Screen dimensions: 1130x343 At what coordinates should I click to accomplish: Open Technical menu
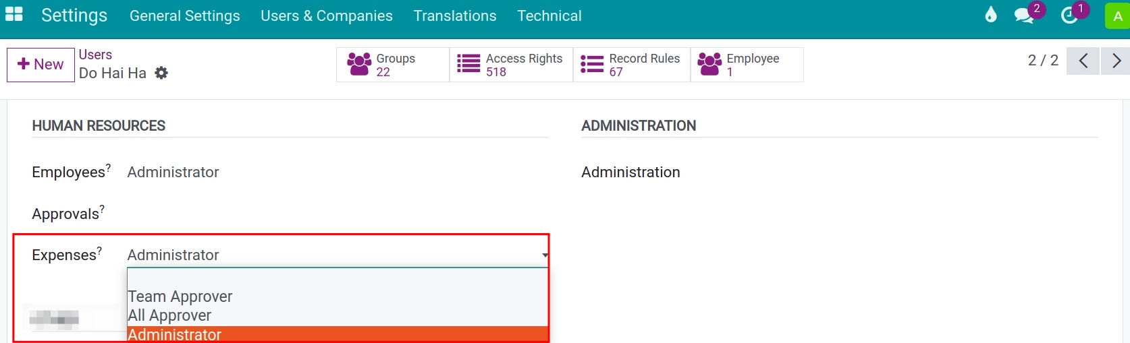point(549,15)
